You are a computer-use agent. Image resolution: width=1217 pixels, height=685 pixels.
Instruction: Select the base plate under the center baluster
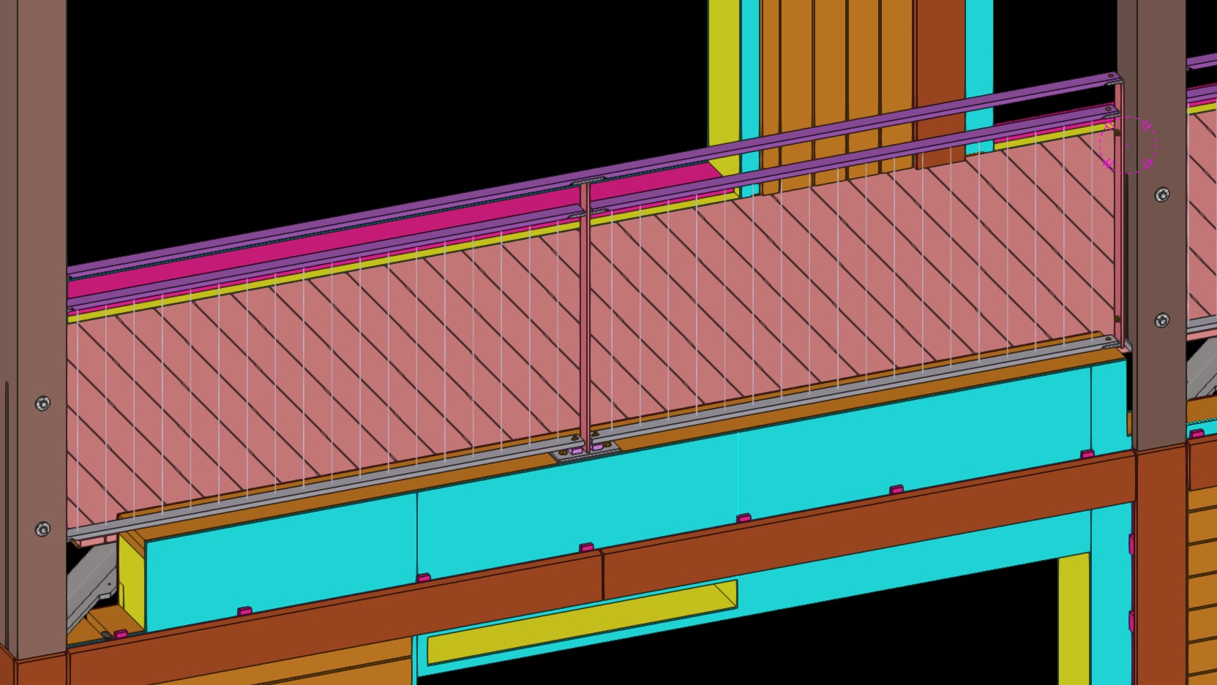(587, 453)
